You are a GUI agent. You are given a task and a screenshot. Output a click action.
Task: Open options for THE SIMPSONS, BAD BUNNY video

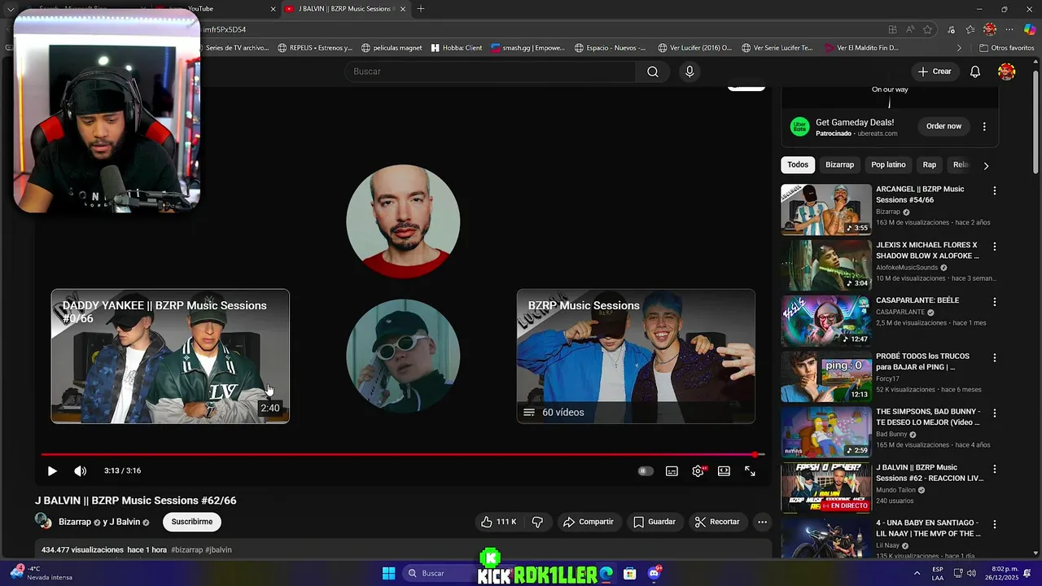point(994,413)
